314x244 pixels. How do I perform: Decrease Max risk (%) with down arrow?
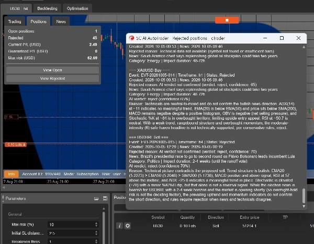pos(96,226)
